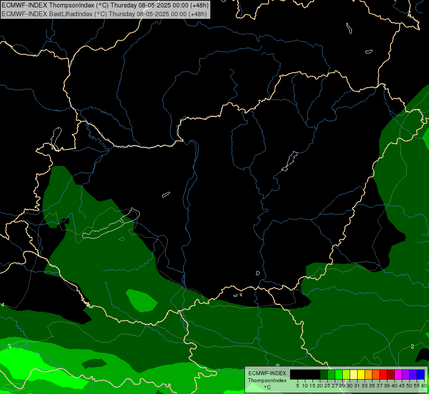The height and width of the screenshot is (394, 429).
Task: Select the medium green 25–27 legend swatch
Action: point(331,374)
